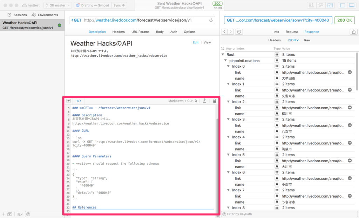Open the Description tab
Viewport: 359px width, 218px height.
coord(97,32)
